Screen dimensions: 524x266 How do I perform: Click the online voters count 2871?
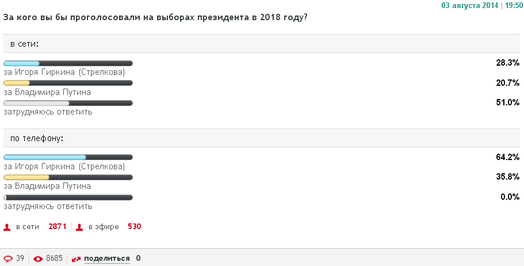(58, 227)
